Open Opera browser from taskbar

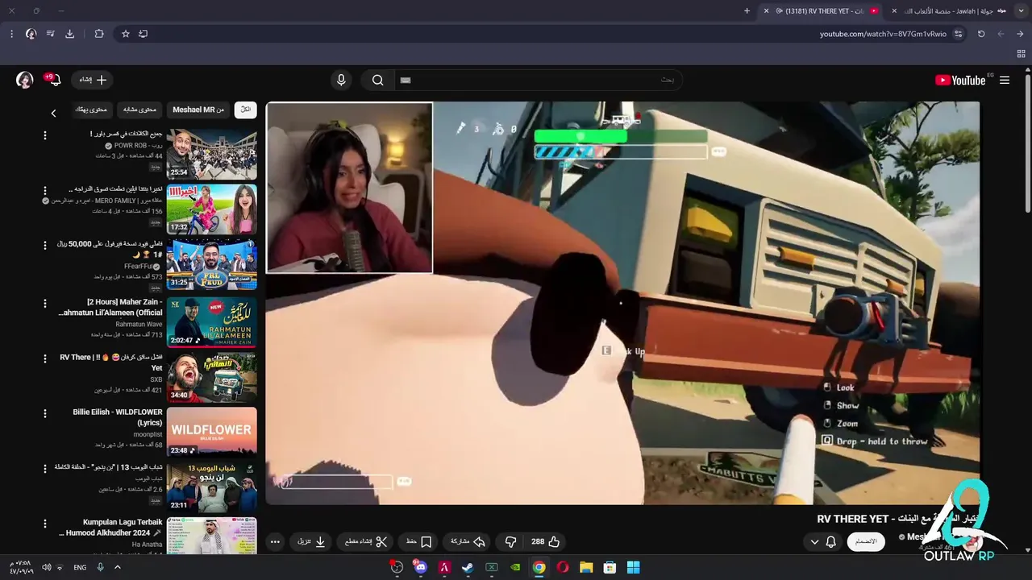563,567
